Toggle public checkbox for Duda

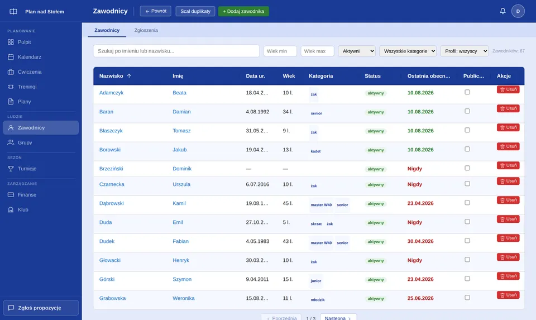tap(467, 222)
